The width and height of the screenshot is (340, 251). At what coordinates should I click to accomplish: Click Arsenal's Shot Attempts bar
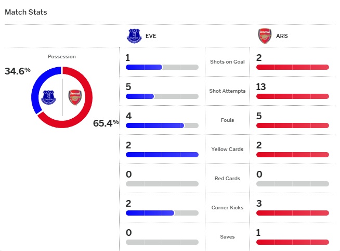tap(292, 96)
